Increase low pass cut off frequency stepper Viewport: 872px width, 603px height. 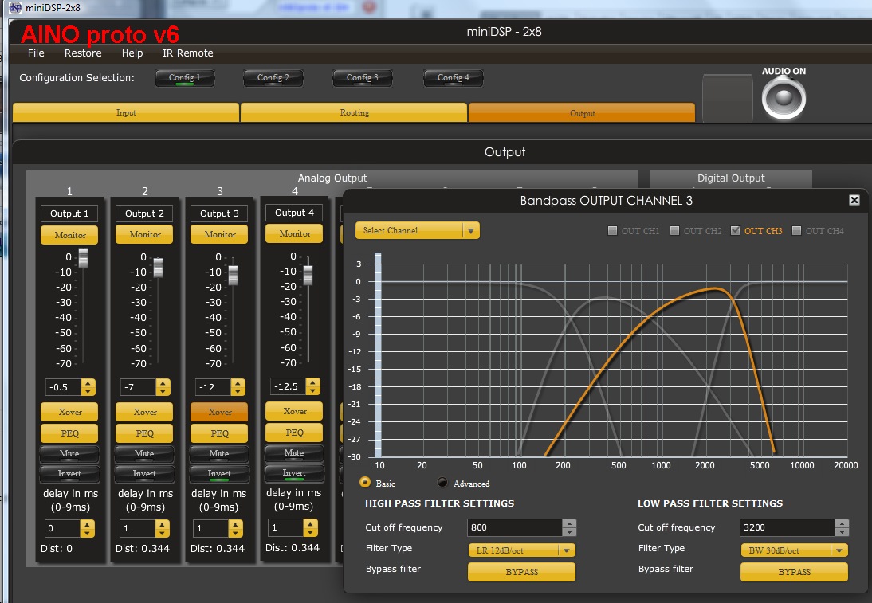coord(842,523)
